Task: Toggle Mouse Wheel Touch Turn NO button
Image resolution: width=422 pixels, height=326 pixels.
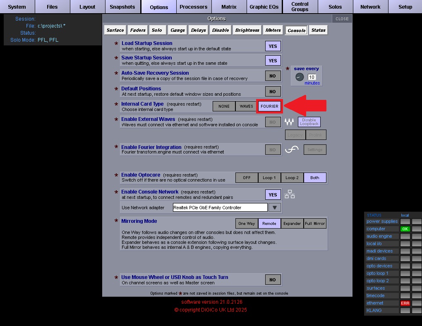Action: click(x=273, y=280)
